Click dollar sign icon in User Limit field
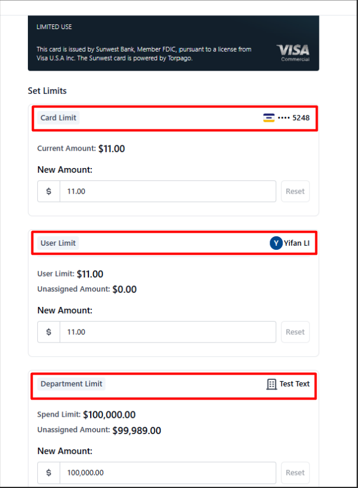The width and height of the screenshot is (358, 488). 49,332
